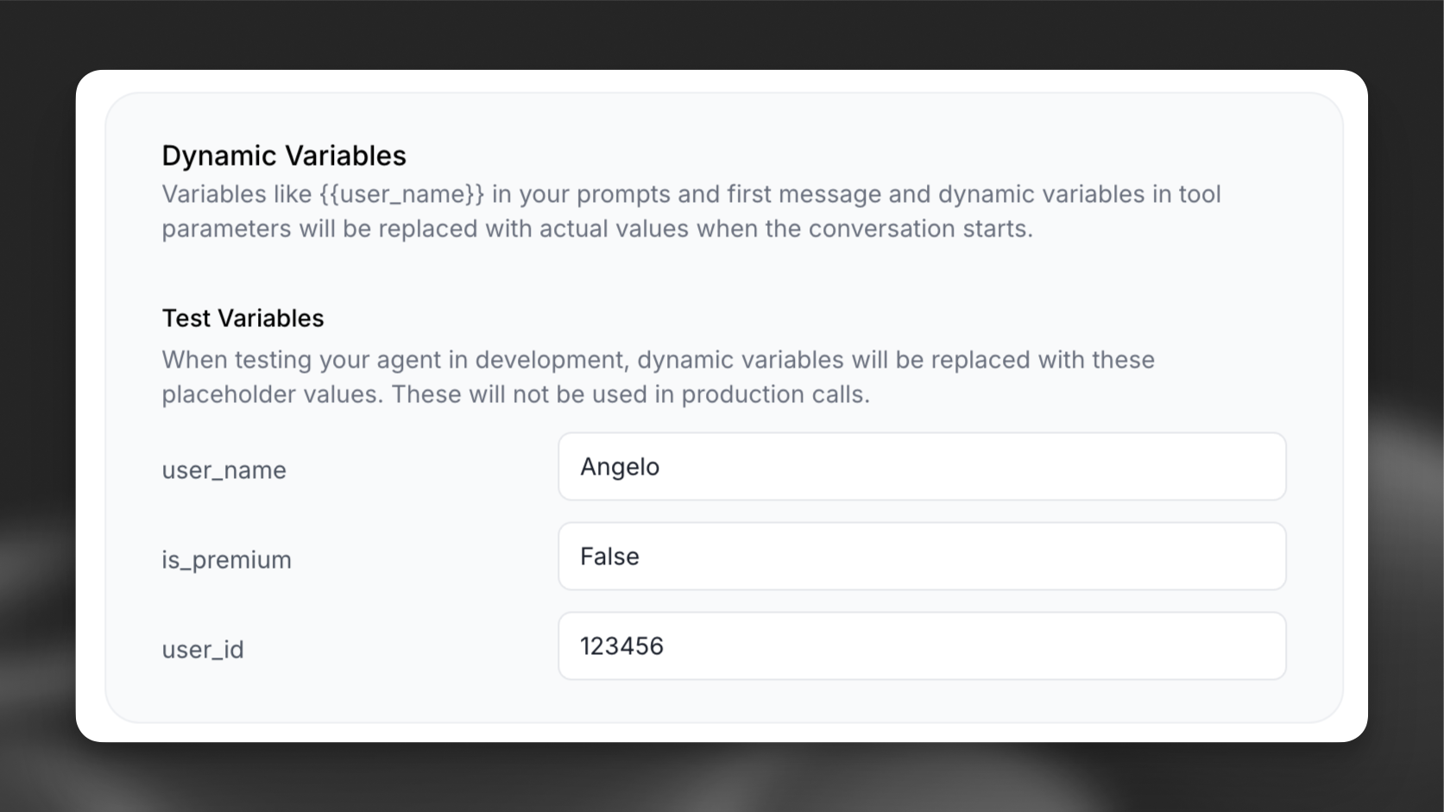Click the user_id variable label
This screenshot has height=812, width=1444.
[202, 649]
